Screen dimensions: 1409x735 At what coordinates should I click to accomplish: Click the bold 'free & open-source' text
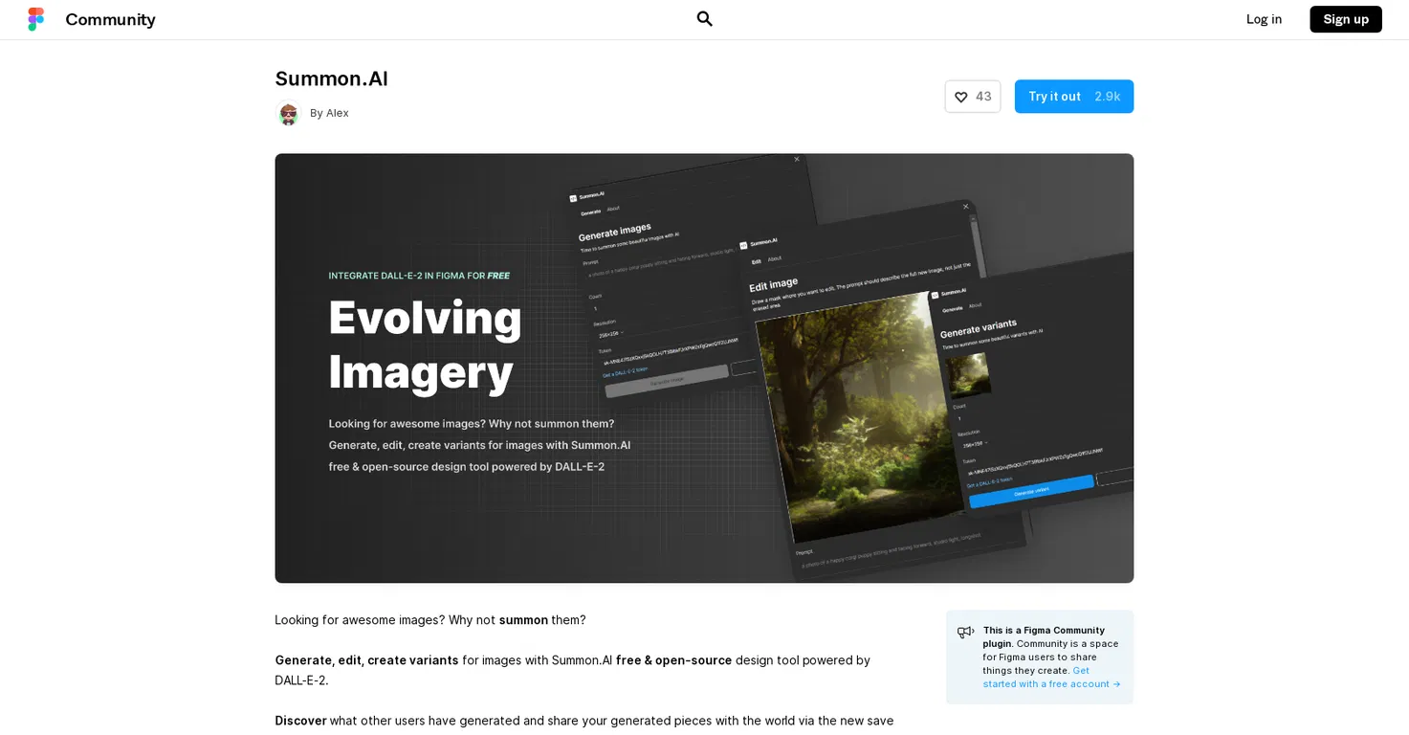pyautogui.click(x=673, y=660)
